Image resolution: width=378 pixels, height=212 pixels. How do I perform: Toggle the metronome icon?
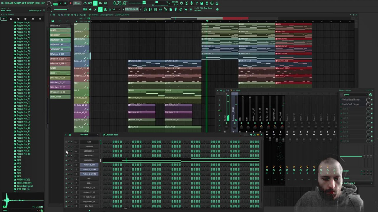click(85, 3)
